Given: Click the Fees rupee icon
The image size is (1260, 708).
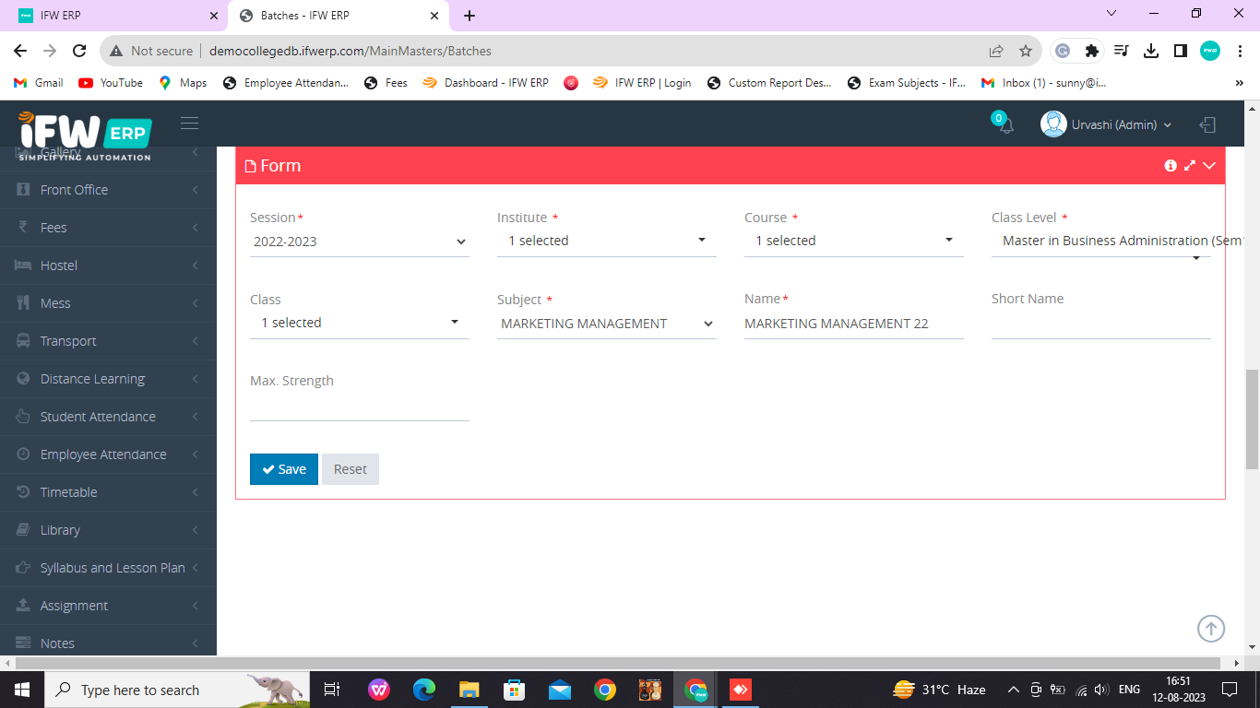Looking at the screenshot, I should coord(23,228).
